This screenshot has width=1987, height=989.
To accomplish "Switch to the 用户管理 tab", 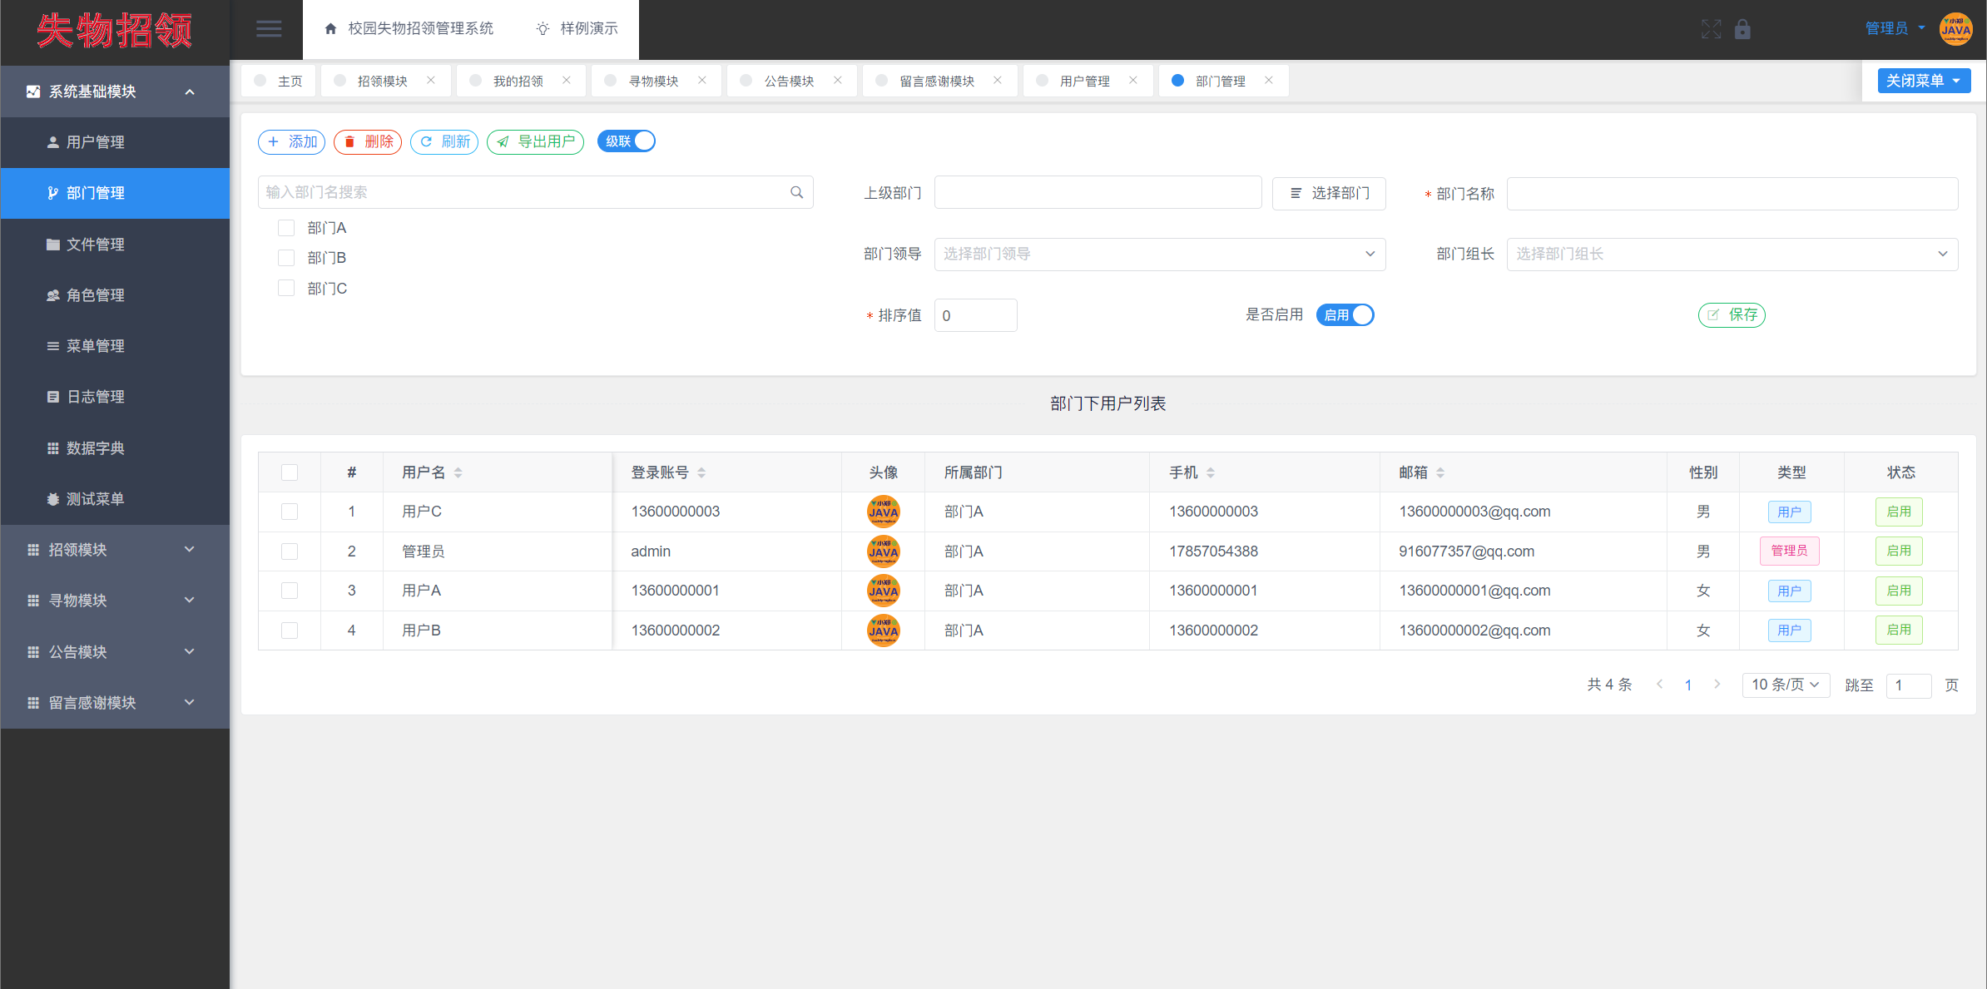I will 1083,80.
